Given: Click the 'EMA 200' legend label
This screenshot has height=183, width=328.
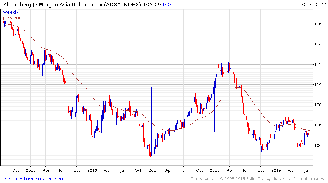Looking at the screenshot, I should (x=12, y=18).
